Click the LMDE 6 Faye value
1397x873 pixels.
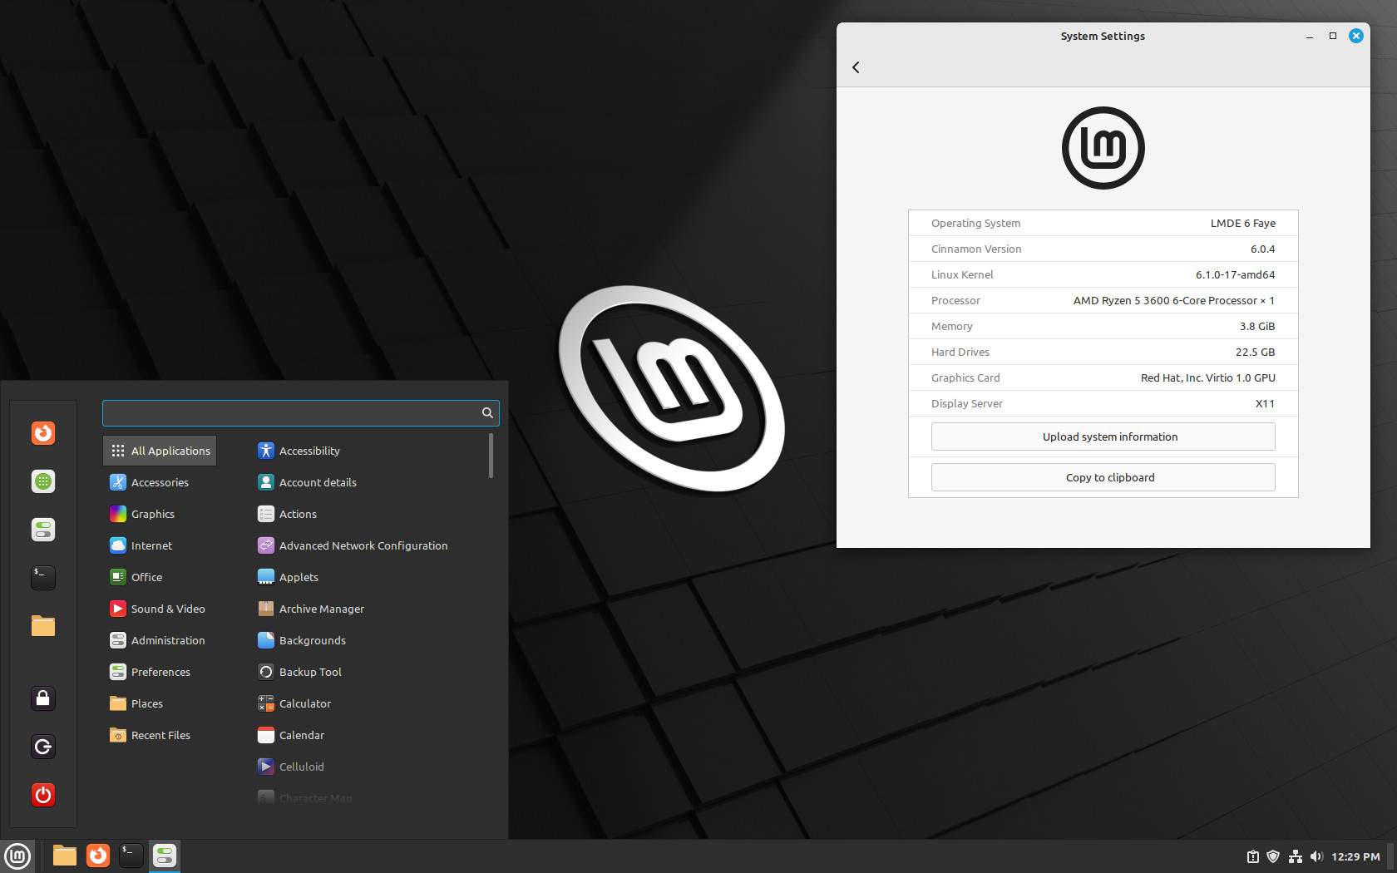tap(1242, 223)
